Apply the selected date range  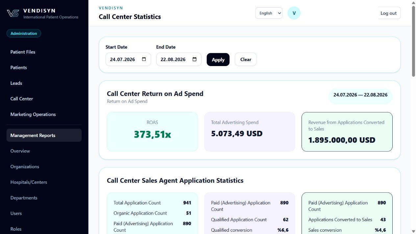[x=218, y=59]
